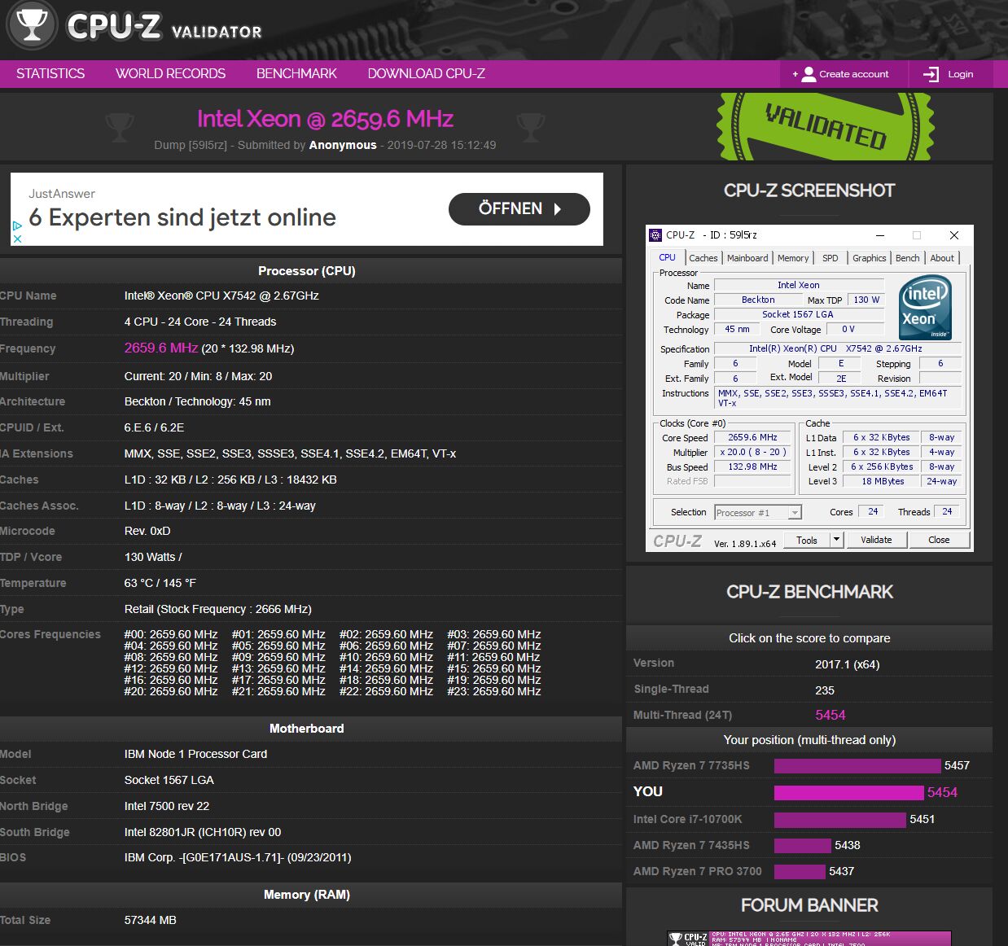Image resolution: width=1008 pixels, height=946 pixels.
Task: Click CPU name Intel Xeon X7542 value
Action: [x=221, y=296]
